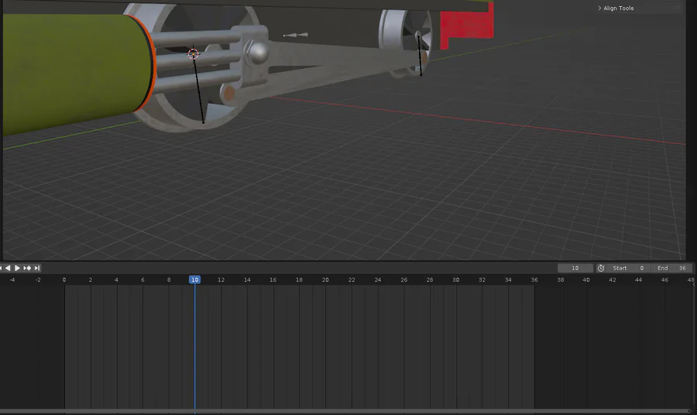Click the blue playhead marker at frame 10
697x415 pixels.
194,280
